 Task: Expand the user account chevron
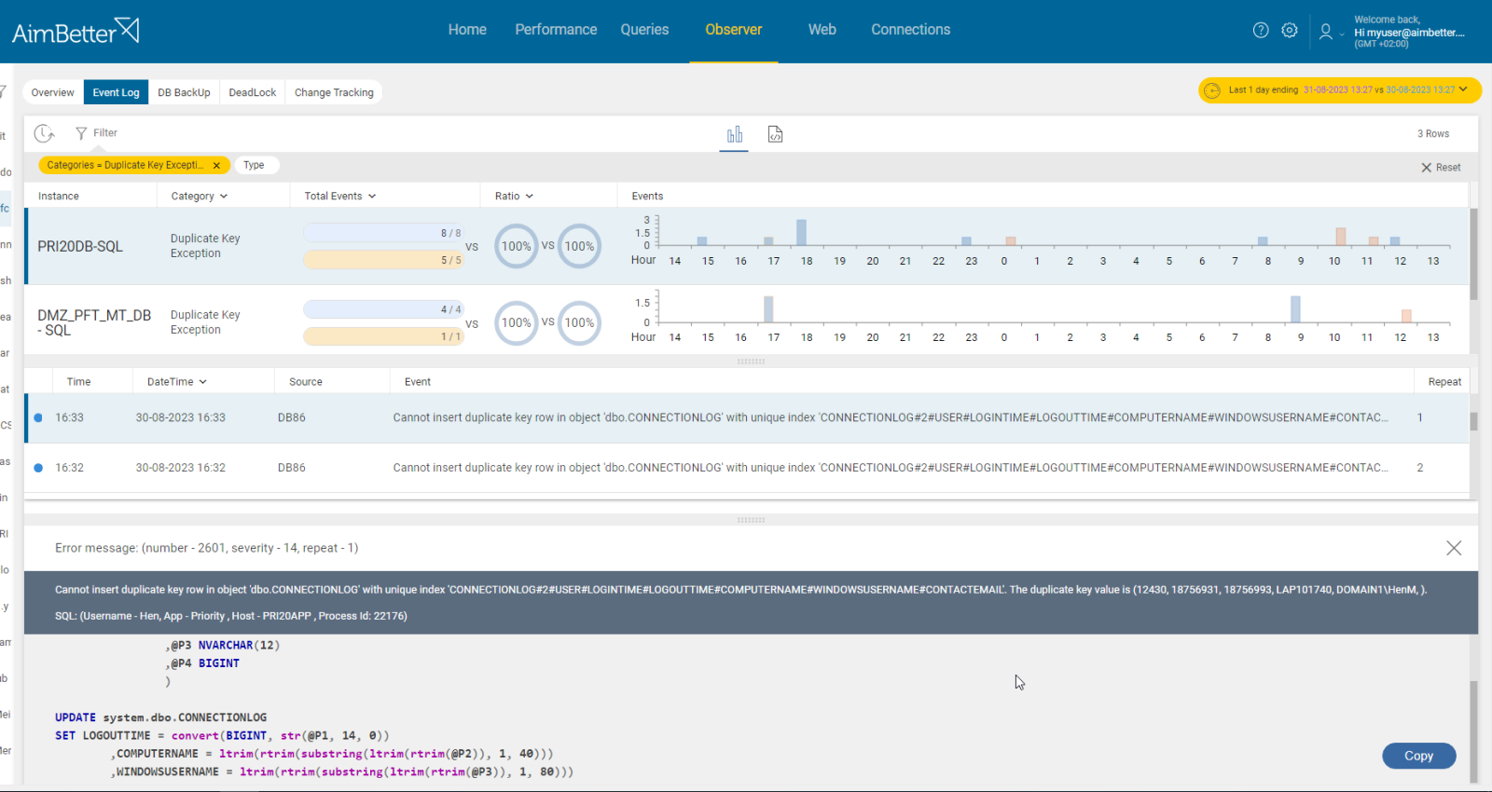(x=1342, y=34)
